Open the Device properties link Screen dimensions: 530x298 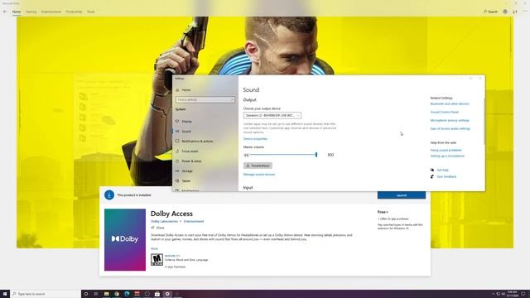coord(255,139)
